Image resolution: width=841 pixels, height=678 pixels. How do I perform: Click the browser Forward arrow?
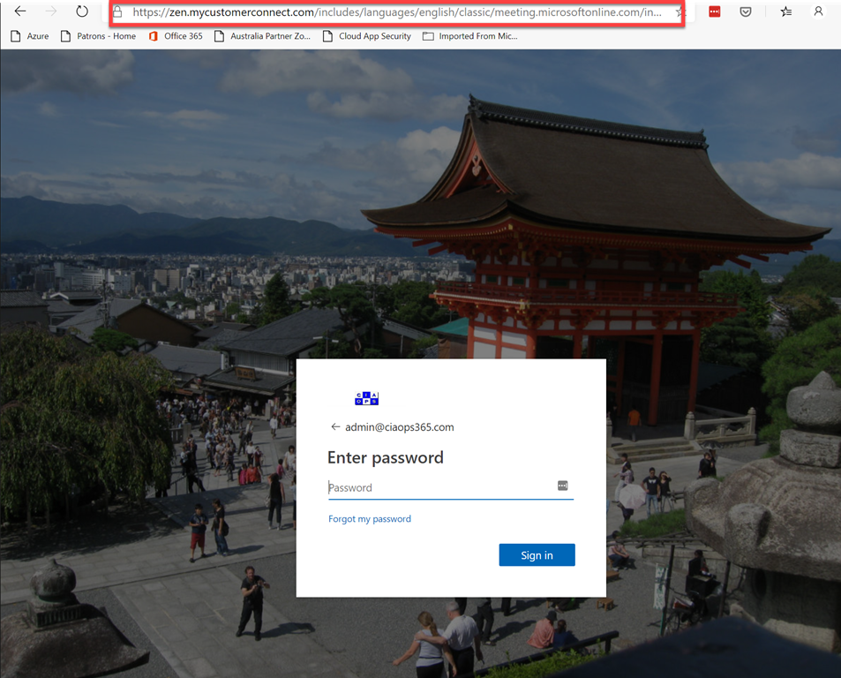pos(51,11)
